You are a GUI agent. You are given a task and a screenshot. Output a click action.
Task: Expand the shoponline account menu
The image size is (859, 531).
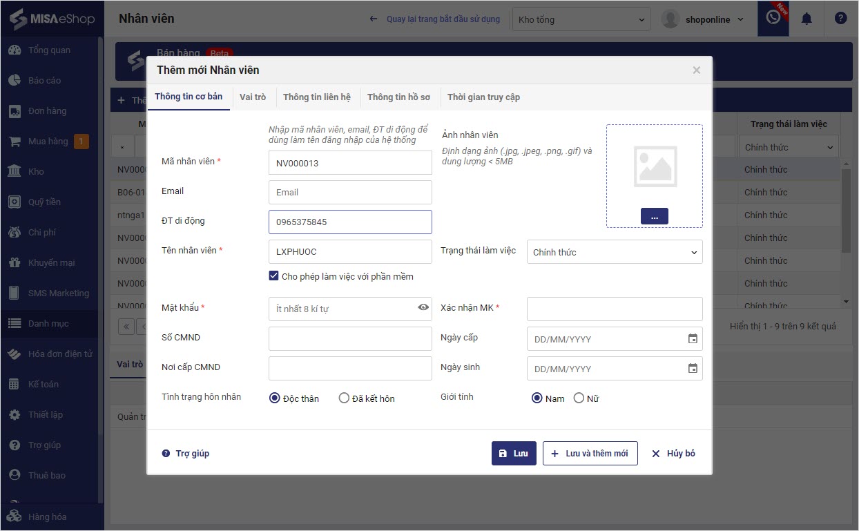click(x=741, y=19)
